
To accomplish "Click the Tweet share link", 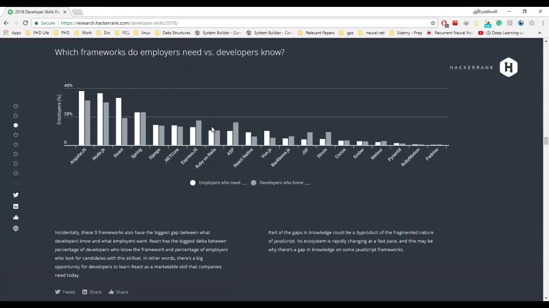I will tap(65, 292).
